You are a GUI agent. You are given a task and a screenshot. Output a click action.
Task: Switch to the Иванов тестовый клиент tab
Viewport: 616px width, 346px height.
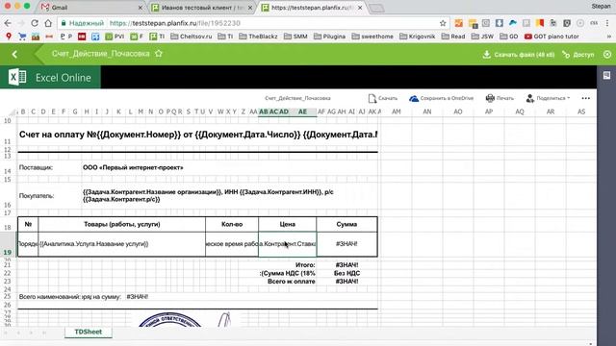pyautogui.click(x=202, y=8)
